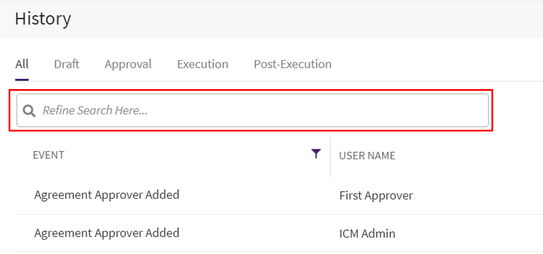The width and height of the screenshot is (543, 254).
Task: Click blank area right of Post-Execution tab
Action: tap(430, 64)
